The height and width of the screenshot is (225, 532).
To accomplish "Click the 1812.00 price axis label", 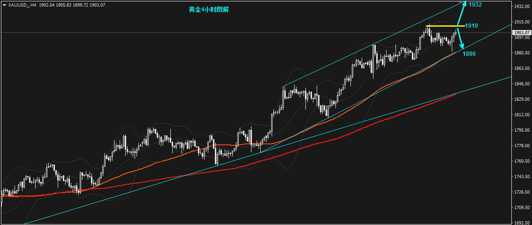I will click(522, 115).
